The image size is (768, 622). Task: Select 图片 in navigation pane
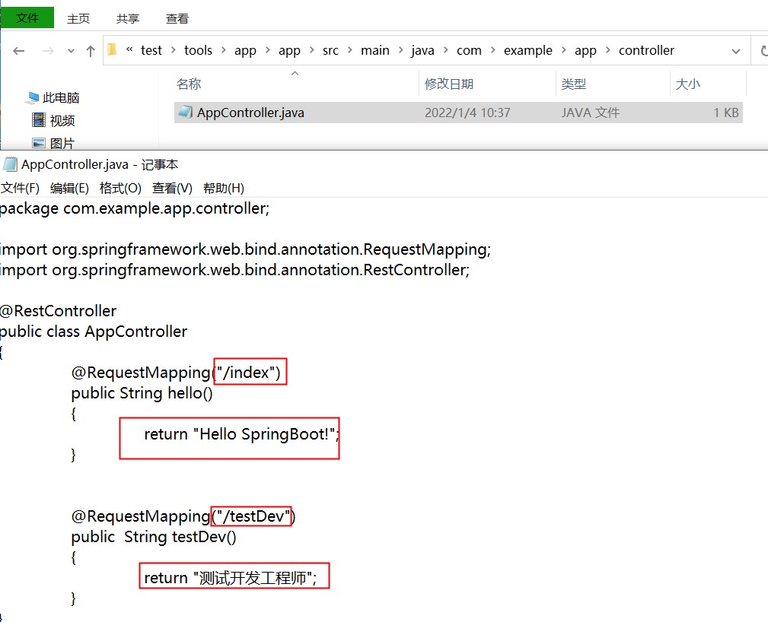(62, 144)
